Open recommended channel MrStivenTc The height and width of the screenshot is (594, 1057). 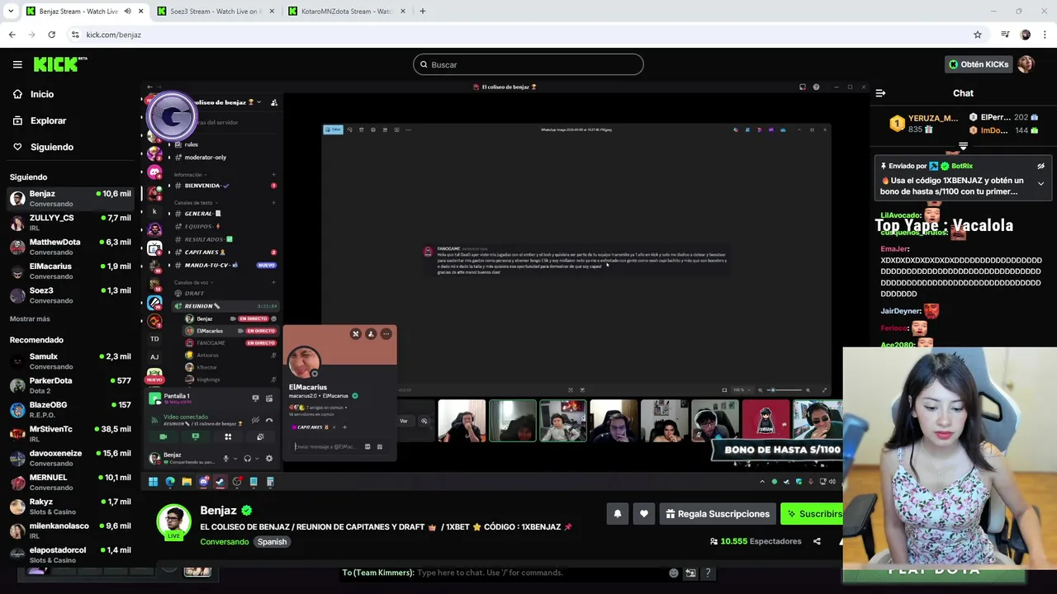[x=69, y=434]
